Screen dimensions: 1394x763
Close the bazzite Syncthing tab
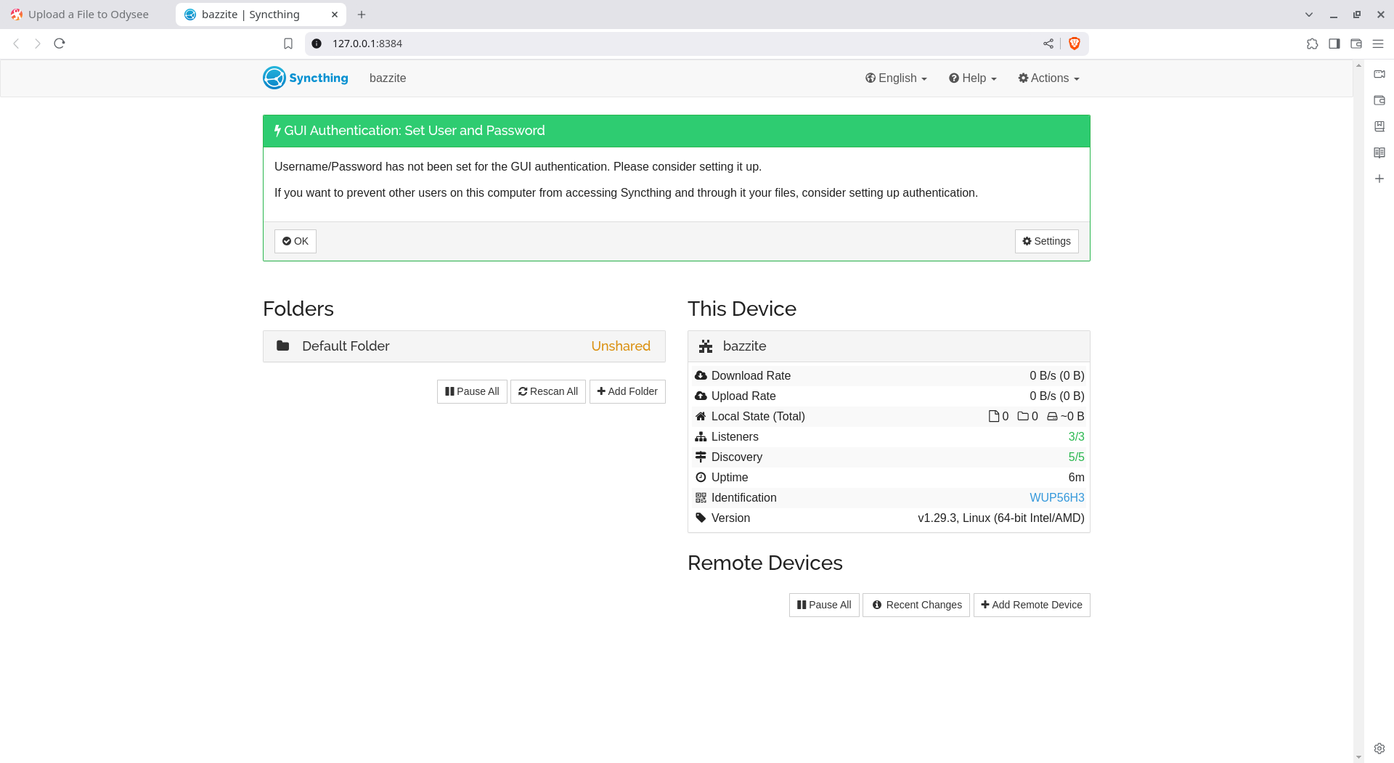tap(335, 15)
